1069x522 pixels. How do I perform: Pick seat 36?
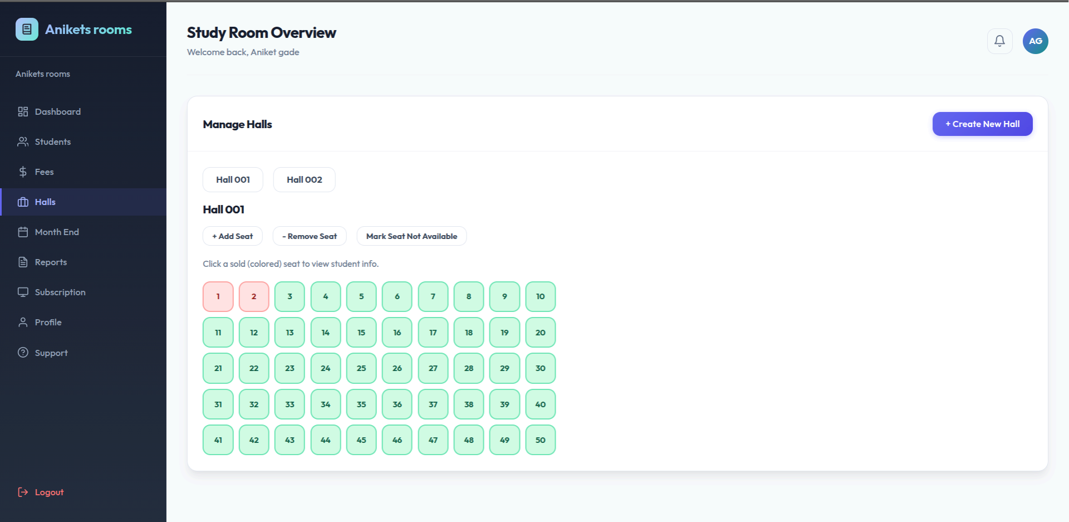click(397, 404)
